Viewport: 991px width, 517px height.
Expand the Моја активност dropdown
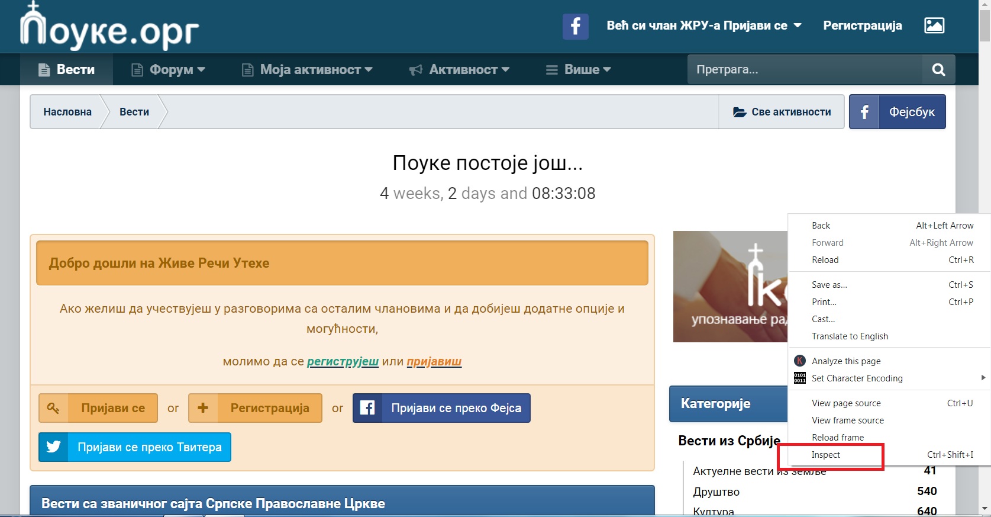(308, 70)
